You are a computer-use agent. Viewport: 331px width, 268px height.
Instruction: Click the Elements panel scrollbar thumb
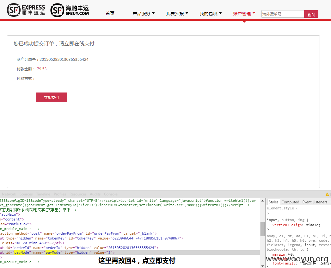pos(263,229)
